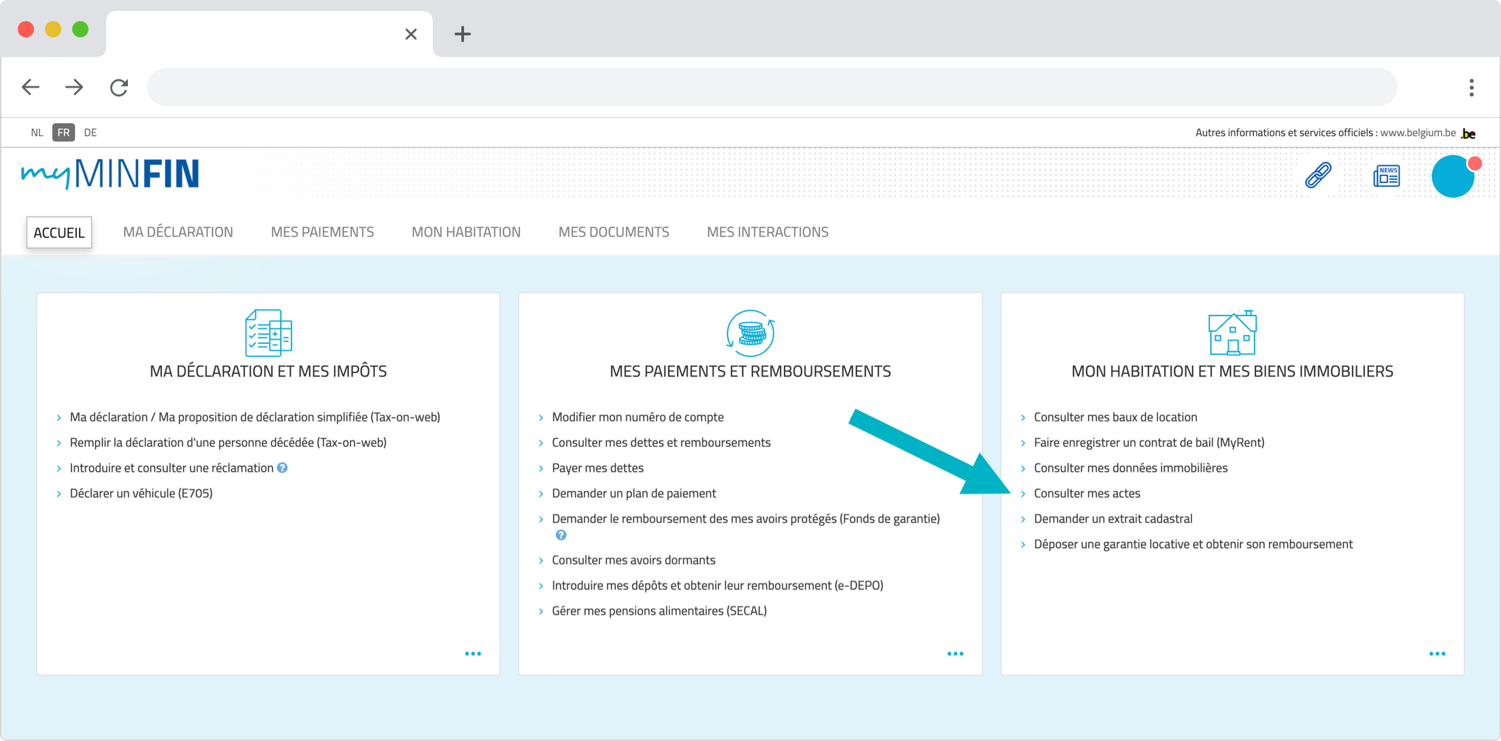This screenshot has width=1501, height=741.
Task: Expand more options in Ma déclaration card
Action: tap(473, 654)
